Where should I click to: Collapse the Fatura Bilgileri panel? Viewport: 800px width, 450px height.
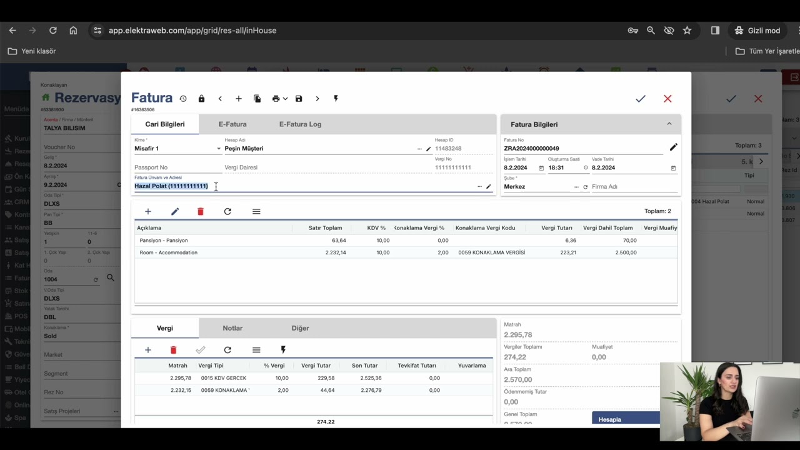click(669, 124)
